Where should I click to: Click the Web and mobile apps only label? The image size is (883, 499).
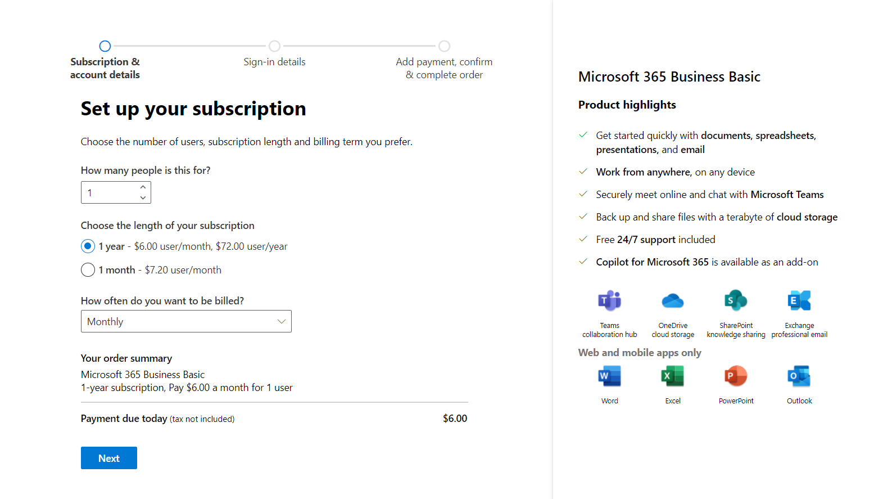[x=640, y=353]
